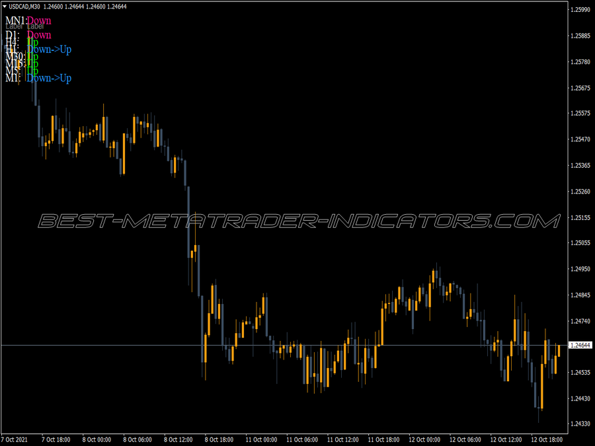The height and width of the screenshot is (446, 595).
Task: Click price level 1.25675 on the scale
Action: point(580,88)
